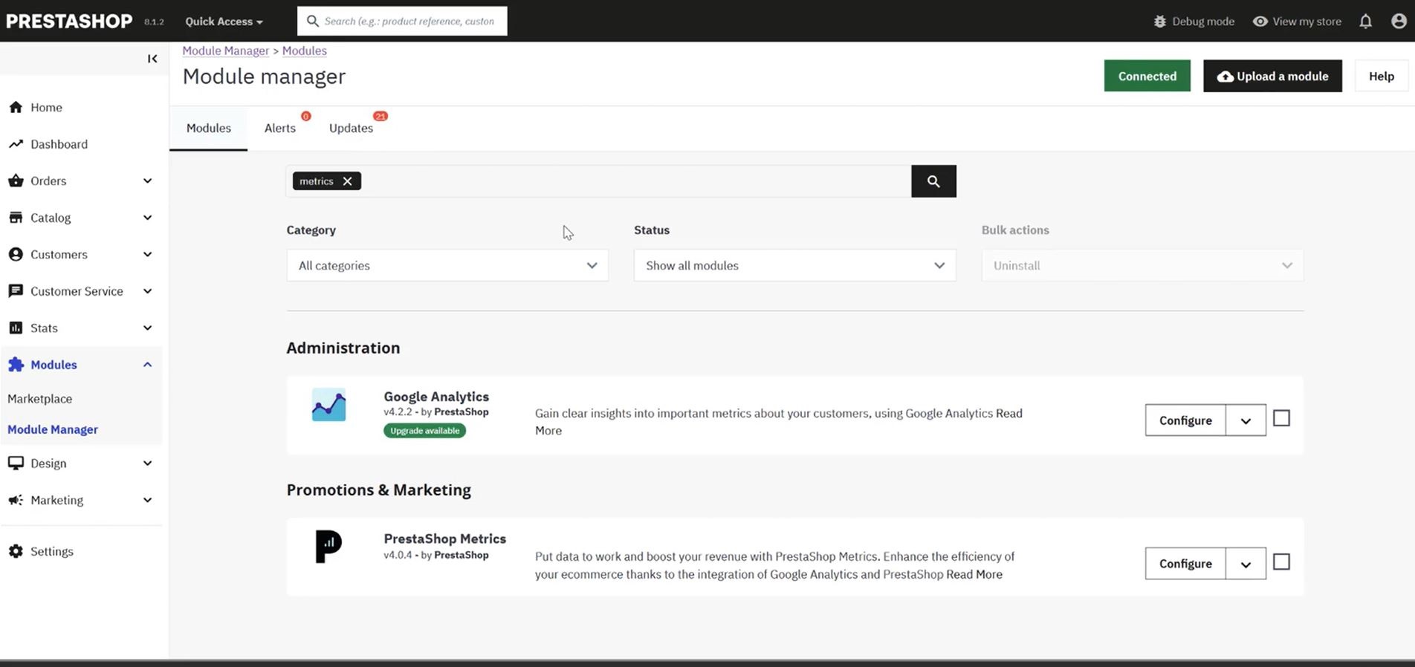Expand the Stats menu chevron
The image size is (1415, 667).
pyautogui.click(x=147, y=328)
